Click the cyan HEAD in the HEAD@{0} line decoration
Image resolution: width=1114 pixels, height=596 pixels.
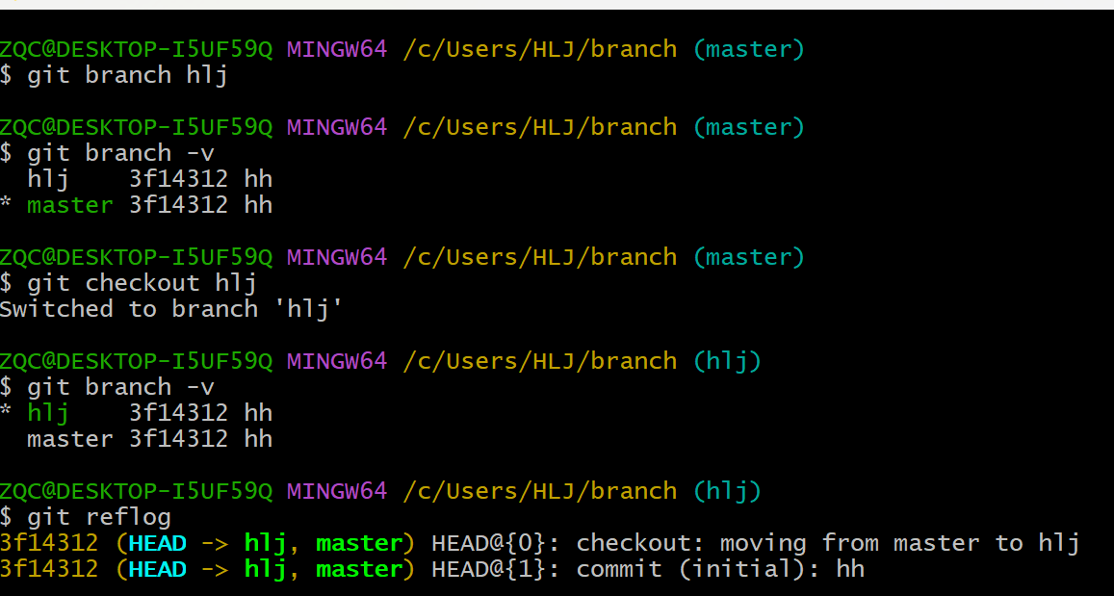(x=157, y=543)
